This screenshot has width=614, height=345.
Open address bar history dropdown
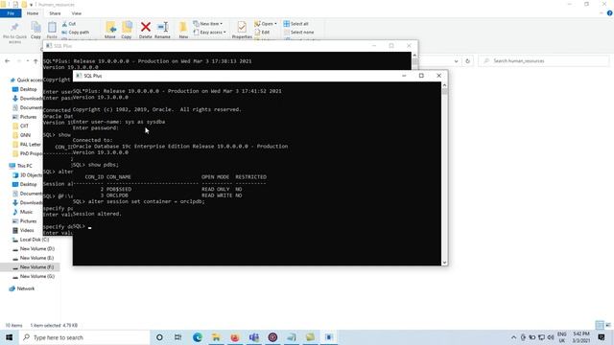pyautogui.click(x=456, y=61)
